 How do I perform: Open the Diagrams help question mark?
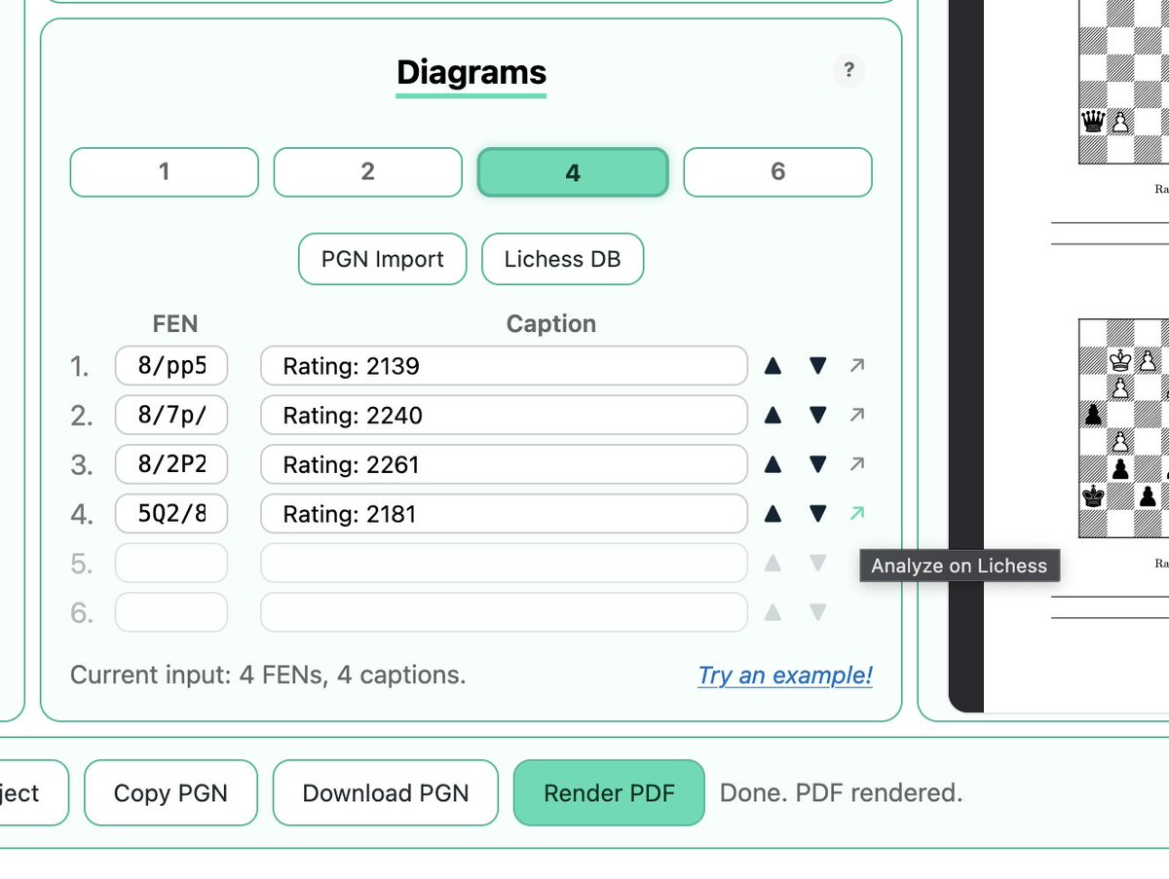(x=848, y=70)
